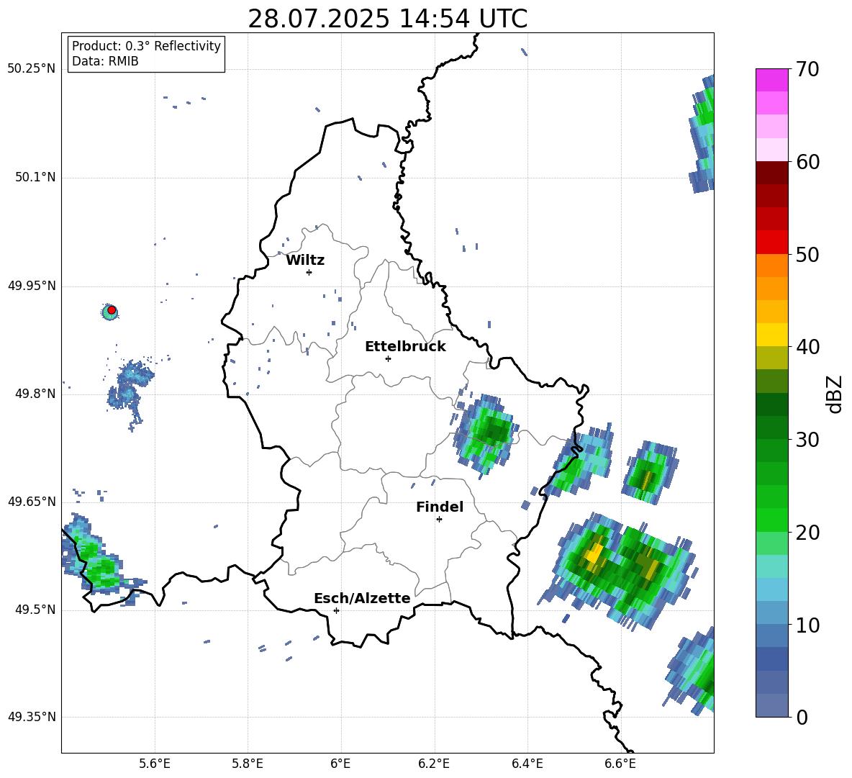The height and width of the screenshot is (778, 852).
Task: Click the 60 value on the colorbar
Action: 807,162
